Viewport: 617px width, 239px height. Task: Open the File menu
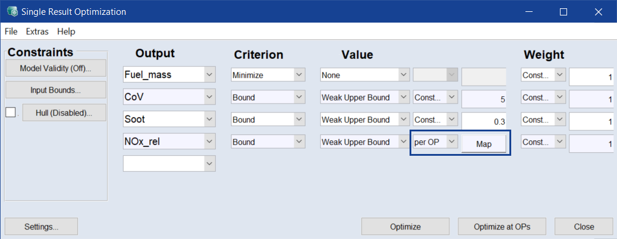pyautogui.click(x=11, y=32)
